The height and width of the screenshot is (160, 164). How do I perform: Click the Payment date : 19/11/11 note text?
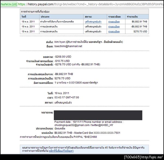tap(69, 122)
